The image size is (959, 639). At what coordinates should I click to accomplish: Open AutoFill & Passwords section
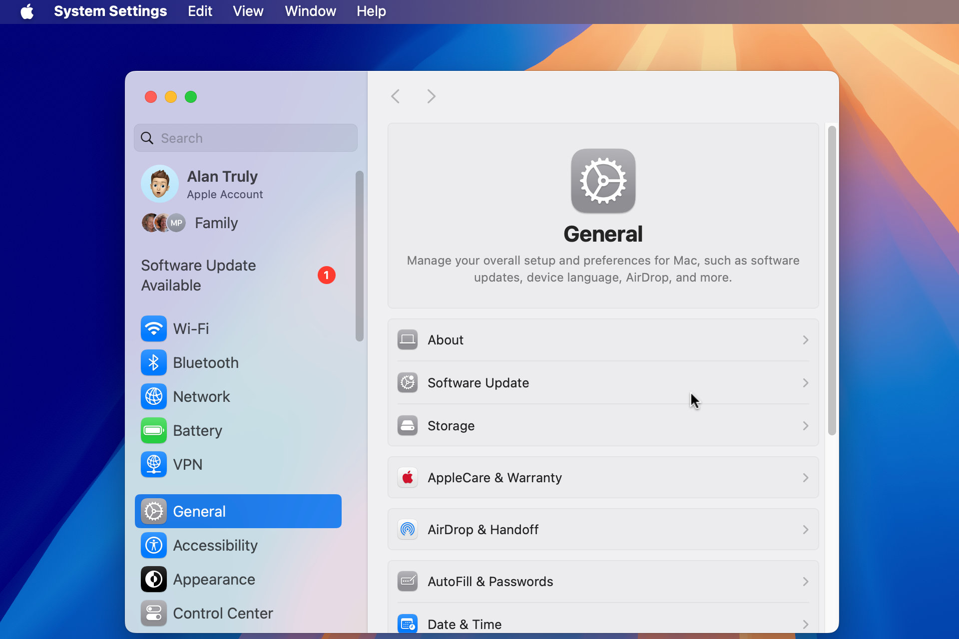click(x=603, y=581)
